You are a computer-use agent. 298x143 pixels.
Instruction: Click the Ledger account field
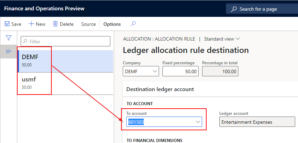tap(257, 122)
